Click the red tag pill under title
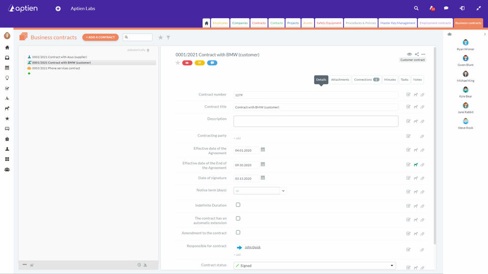488x274 pixels. click(187, 63)
